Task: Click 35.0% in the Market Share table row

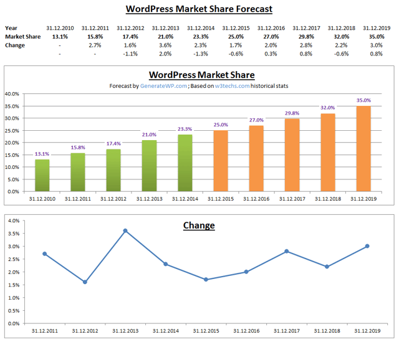Action: pos(377,37)
